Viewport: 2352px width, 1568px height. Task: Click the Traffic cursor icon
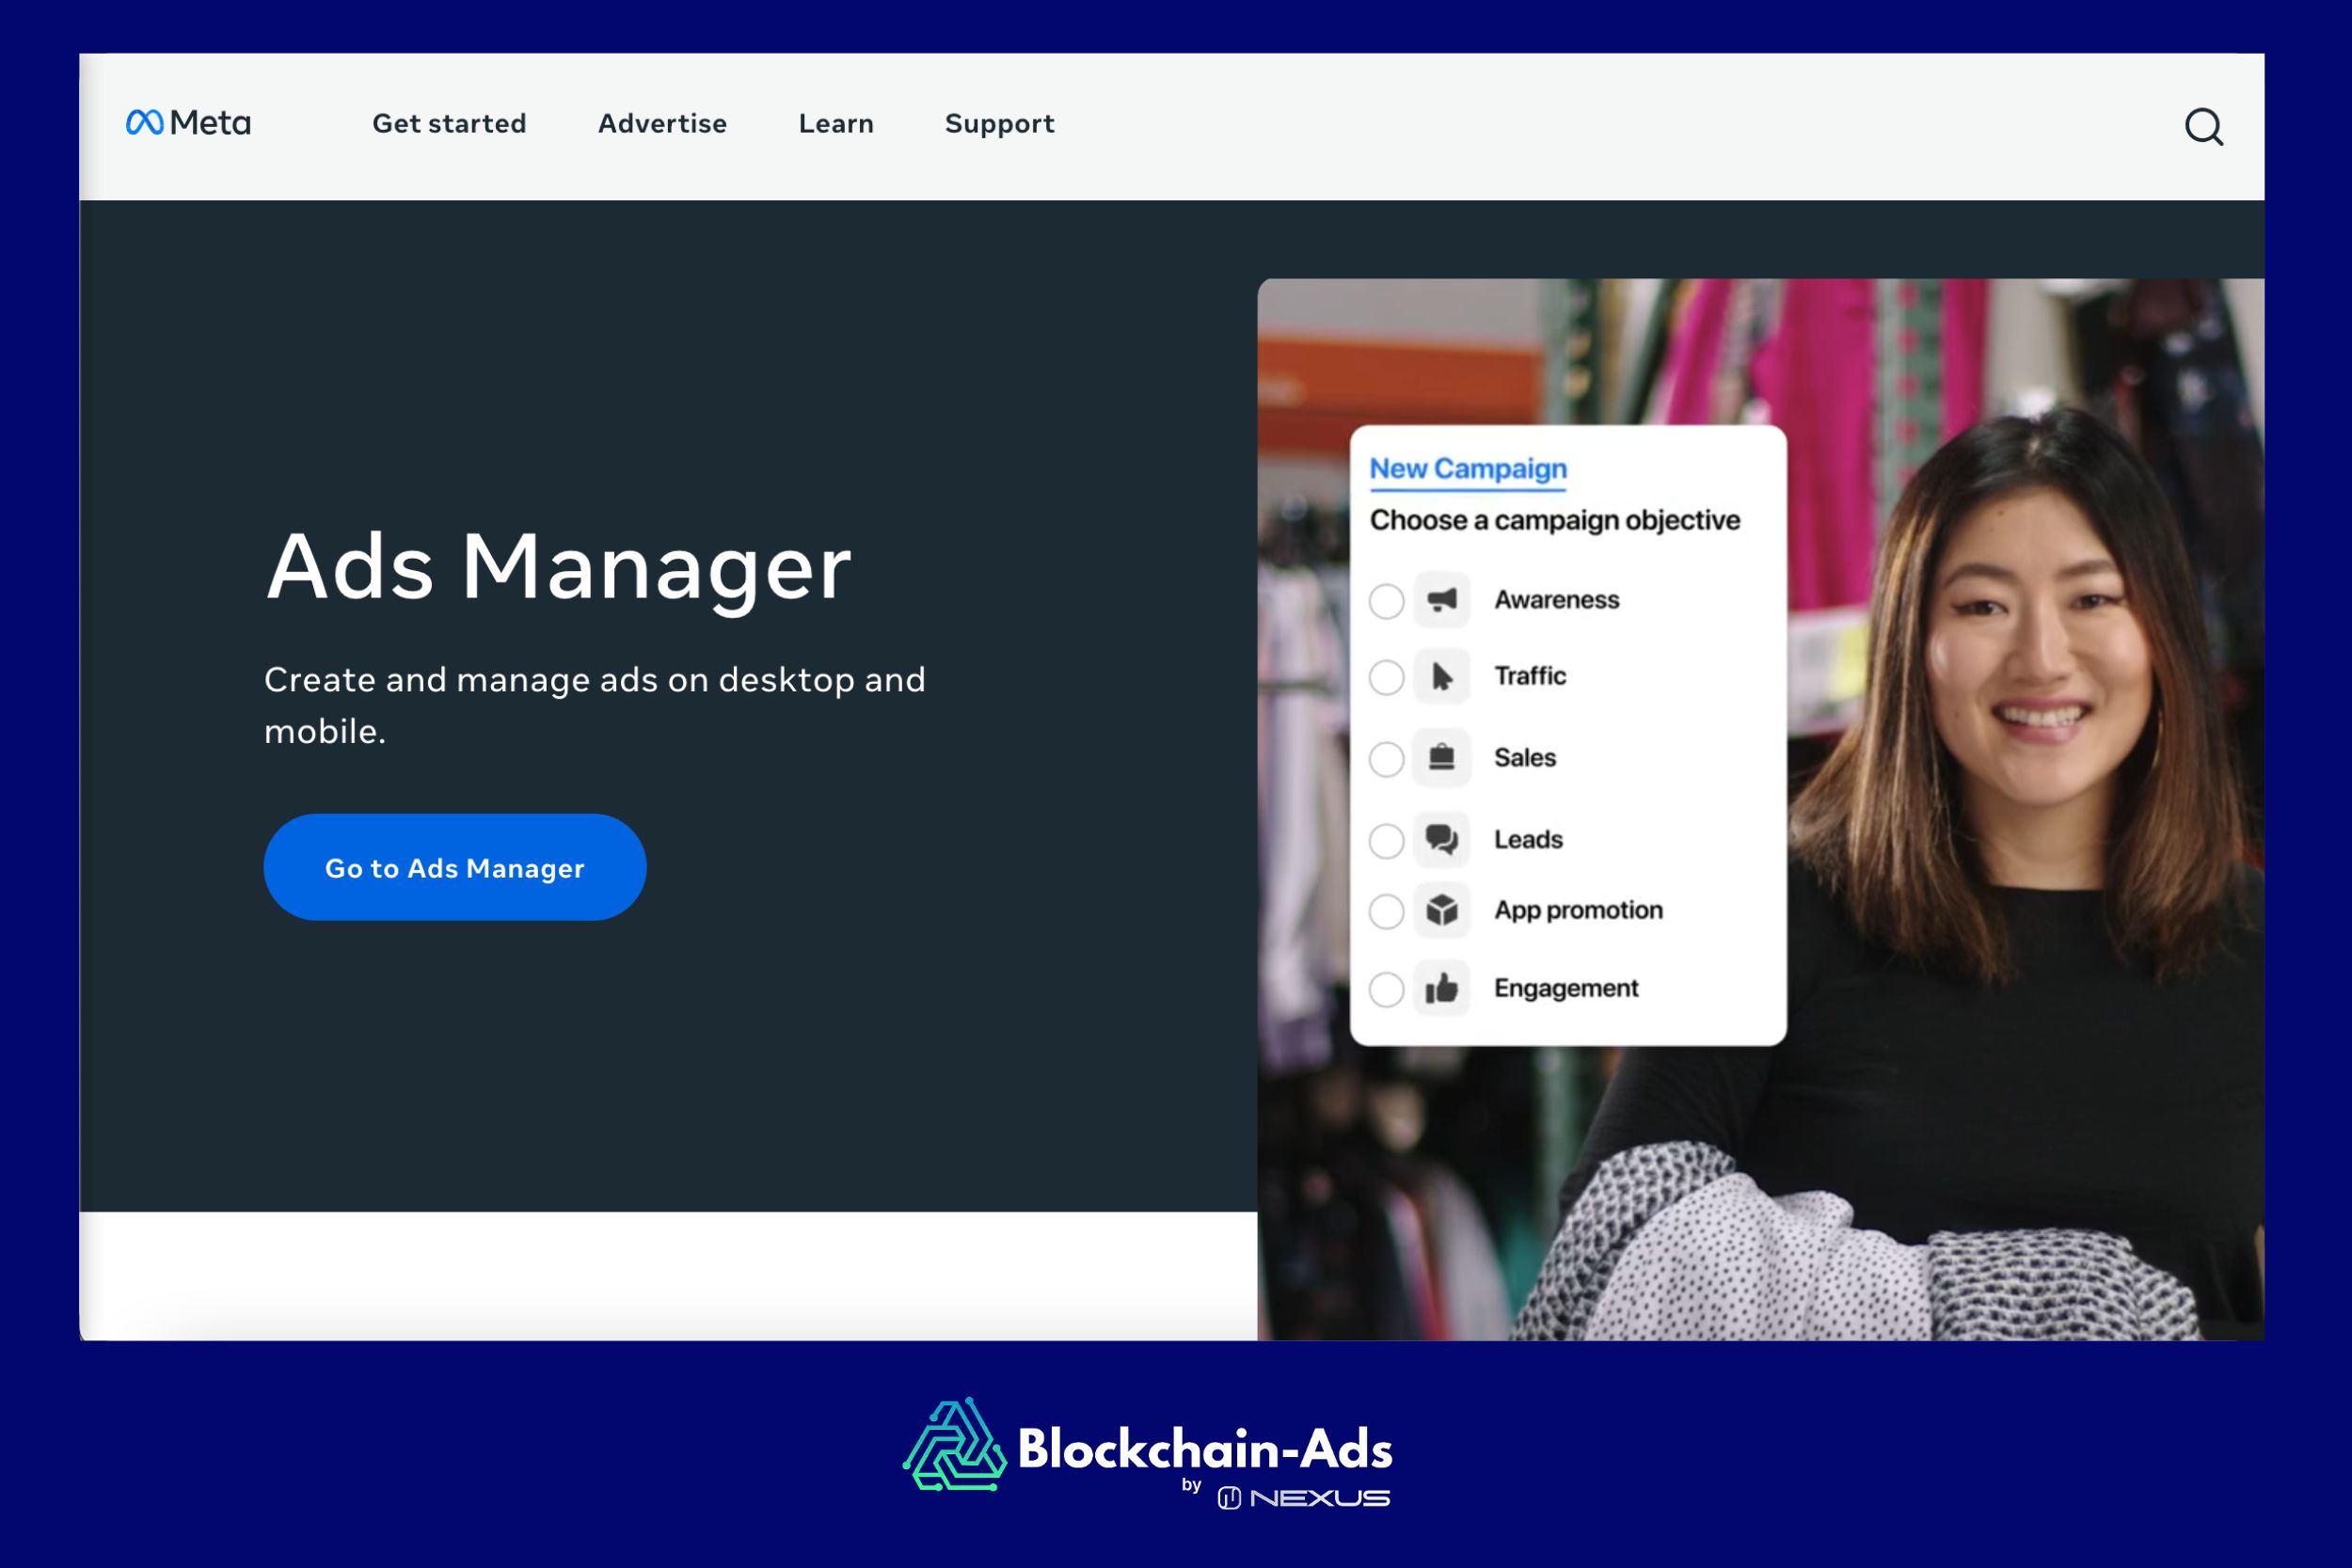(1441, 677)
